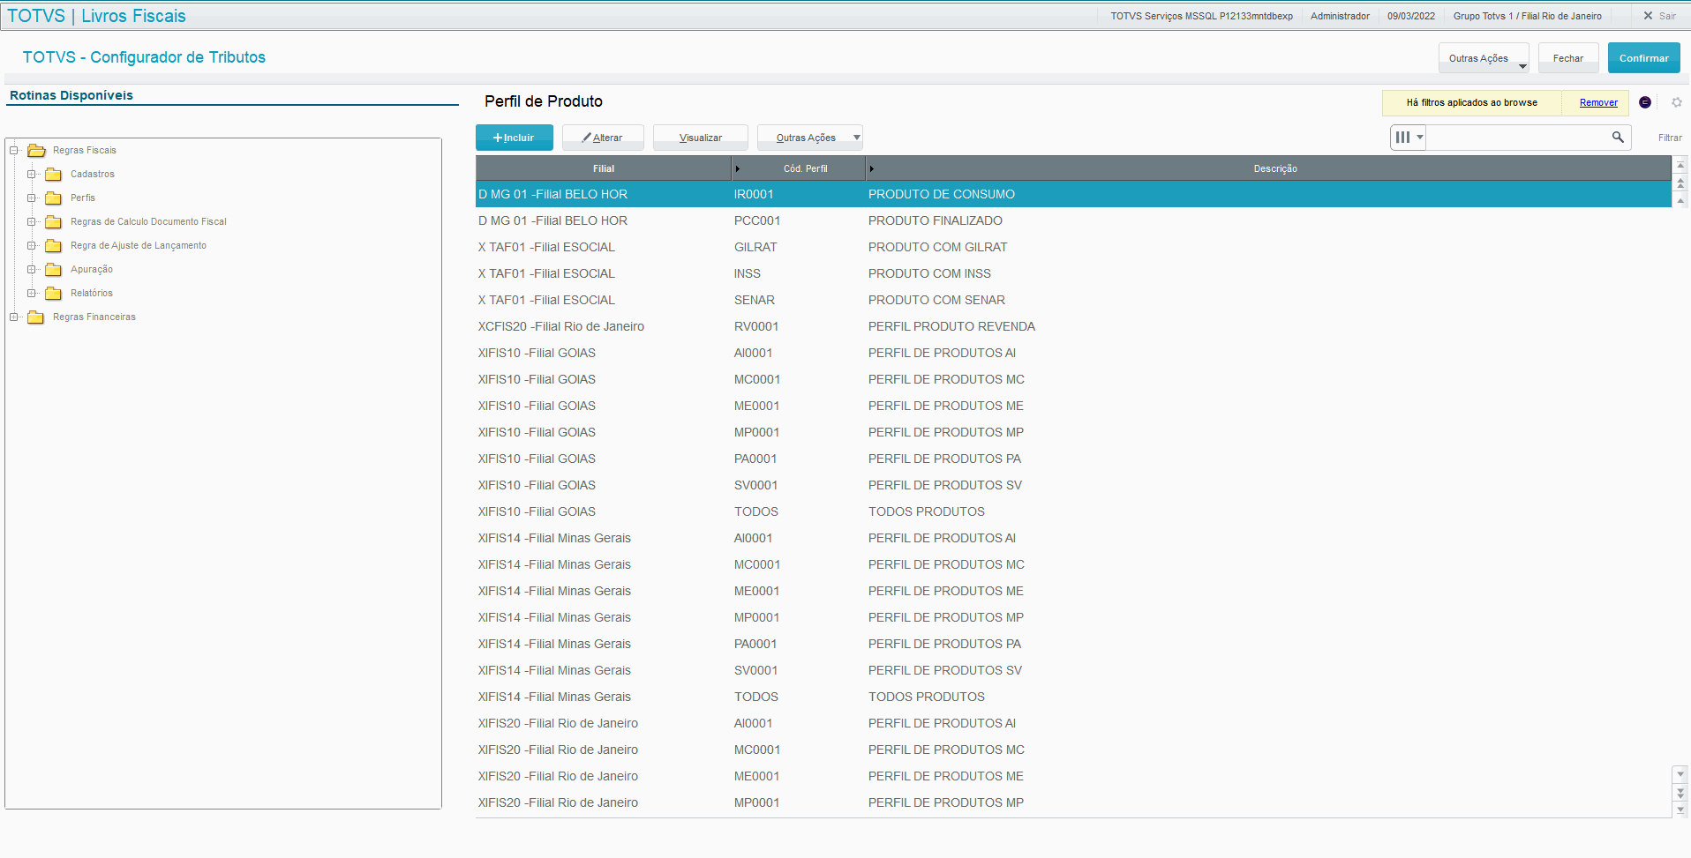Select the Apuração tree item
Image resolution: width=1691 pixels, height=858 pixels.
[92, 269]
